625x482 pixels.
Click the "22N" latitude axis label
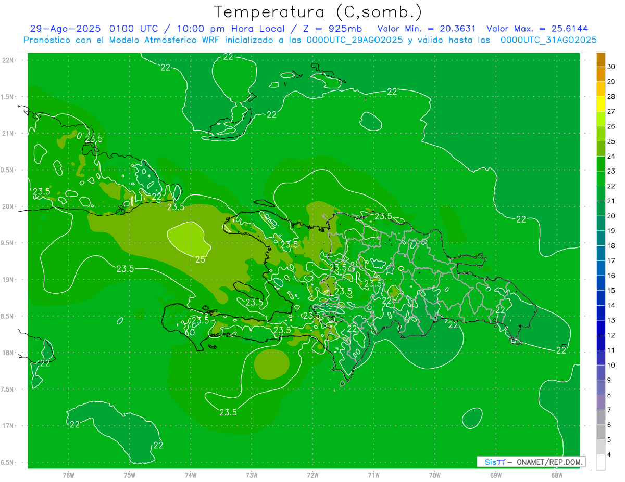click(x=8, y=60)
